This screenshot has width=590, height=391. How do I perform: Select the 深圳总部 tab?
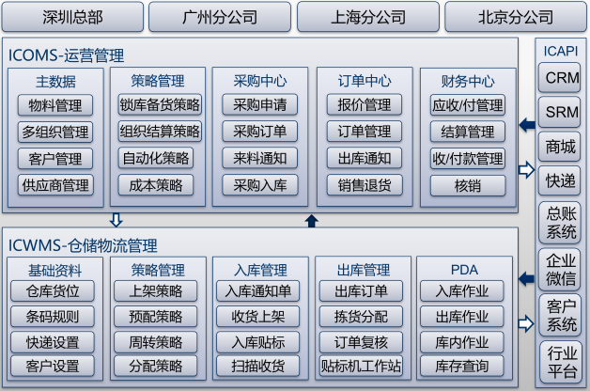pos(72,17)
